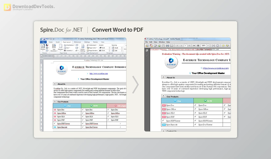Click the E-iceblue logo in the PDF document
Screen dimensions: 271x159
171,62
